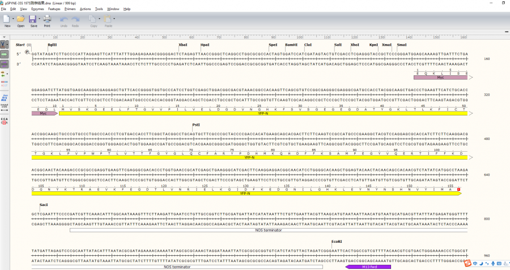
Task: Open the Window menu
Action: coord(113,9)
